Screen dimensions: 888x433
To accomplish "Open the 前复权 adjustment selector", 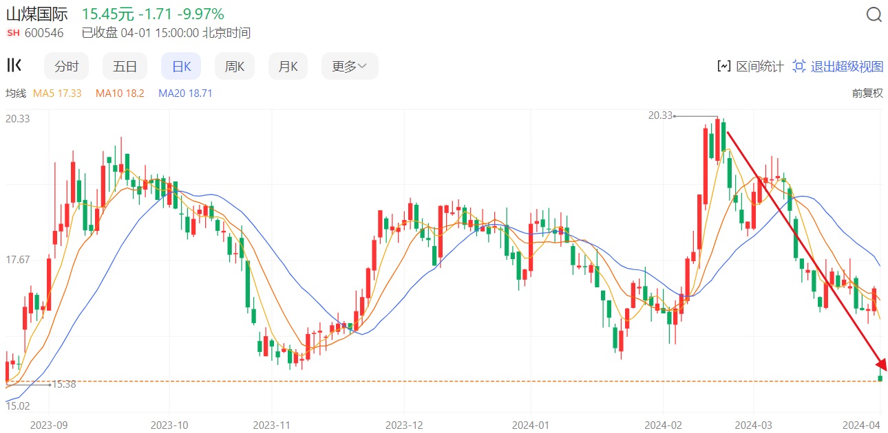I will tap(867, 93).
